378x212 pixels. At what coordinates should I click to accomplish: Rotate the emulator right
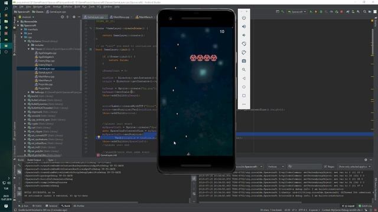click(x=244, y=52)
